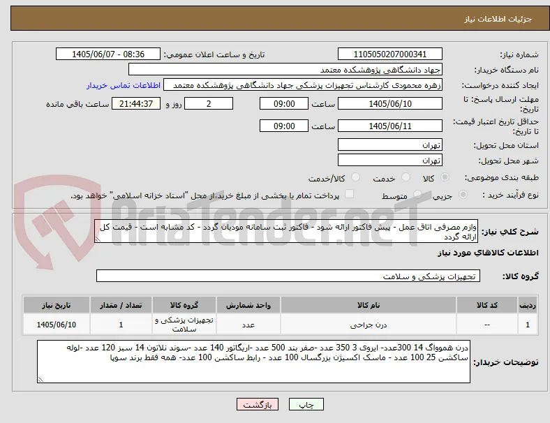Select the کالا/خدمت radio button

click(356, 177)
